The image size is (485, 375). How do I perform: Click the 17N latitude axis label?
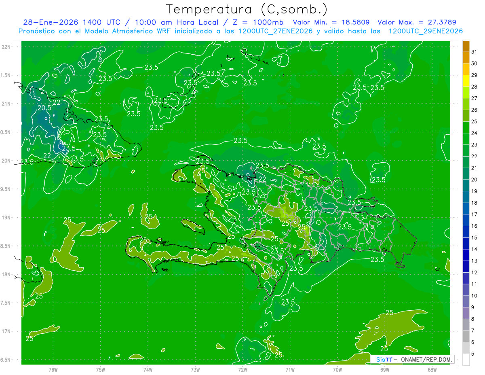point(7,331)
